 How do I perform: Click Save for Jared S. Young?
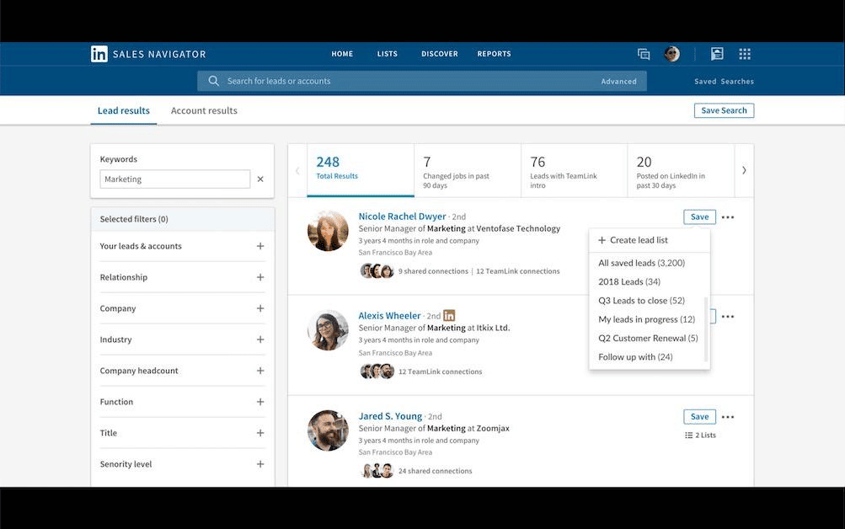pos(699,417)
